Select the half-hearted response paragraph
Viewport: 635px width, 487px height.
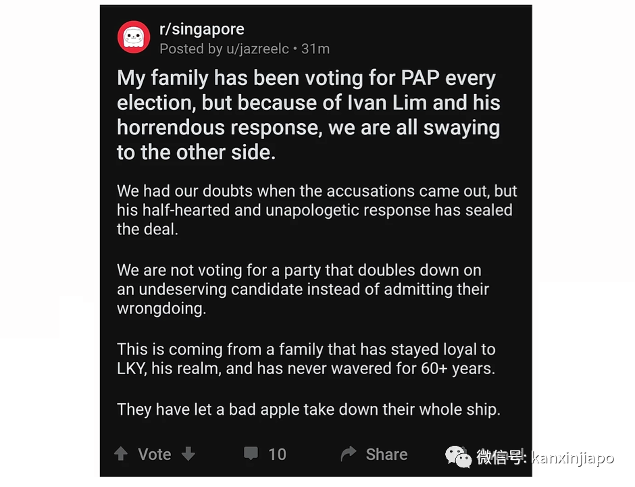coord(315,209)
